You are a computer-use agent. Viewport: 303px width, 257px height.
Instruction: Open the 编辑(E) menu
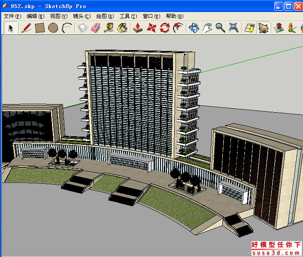[x=36, y=16]
